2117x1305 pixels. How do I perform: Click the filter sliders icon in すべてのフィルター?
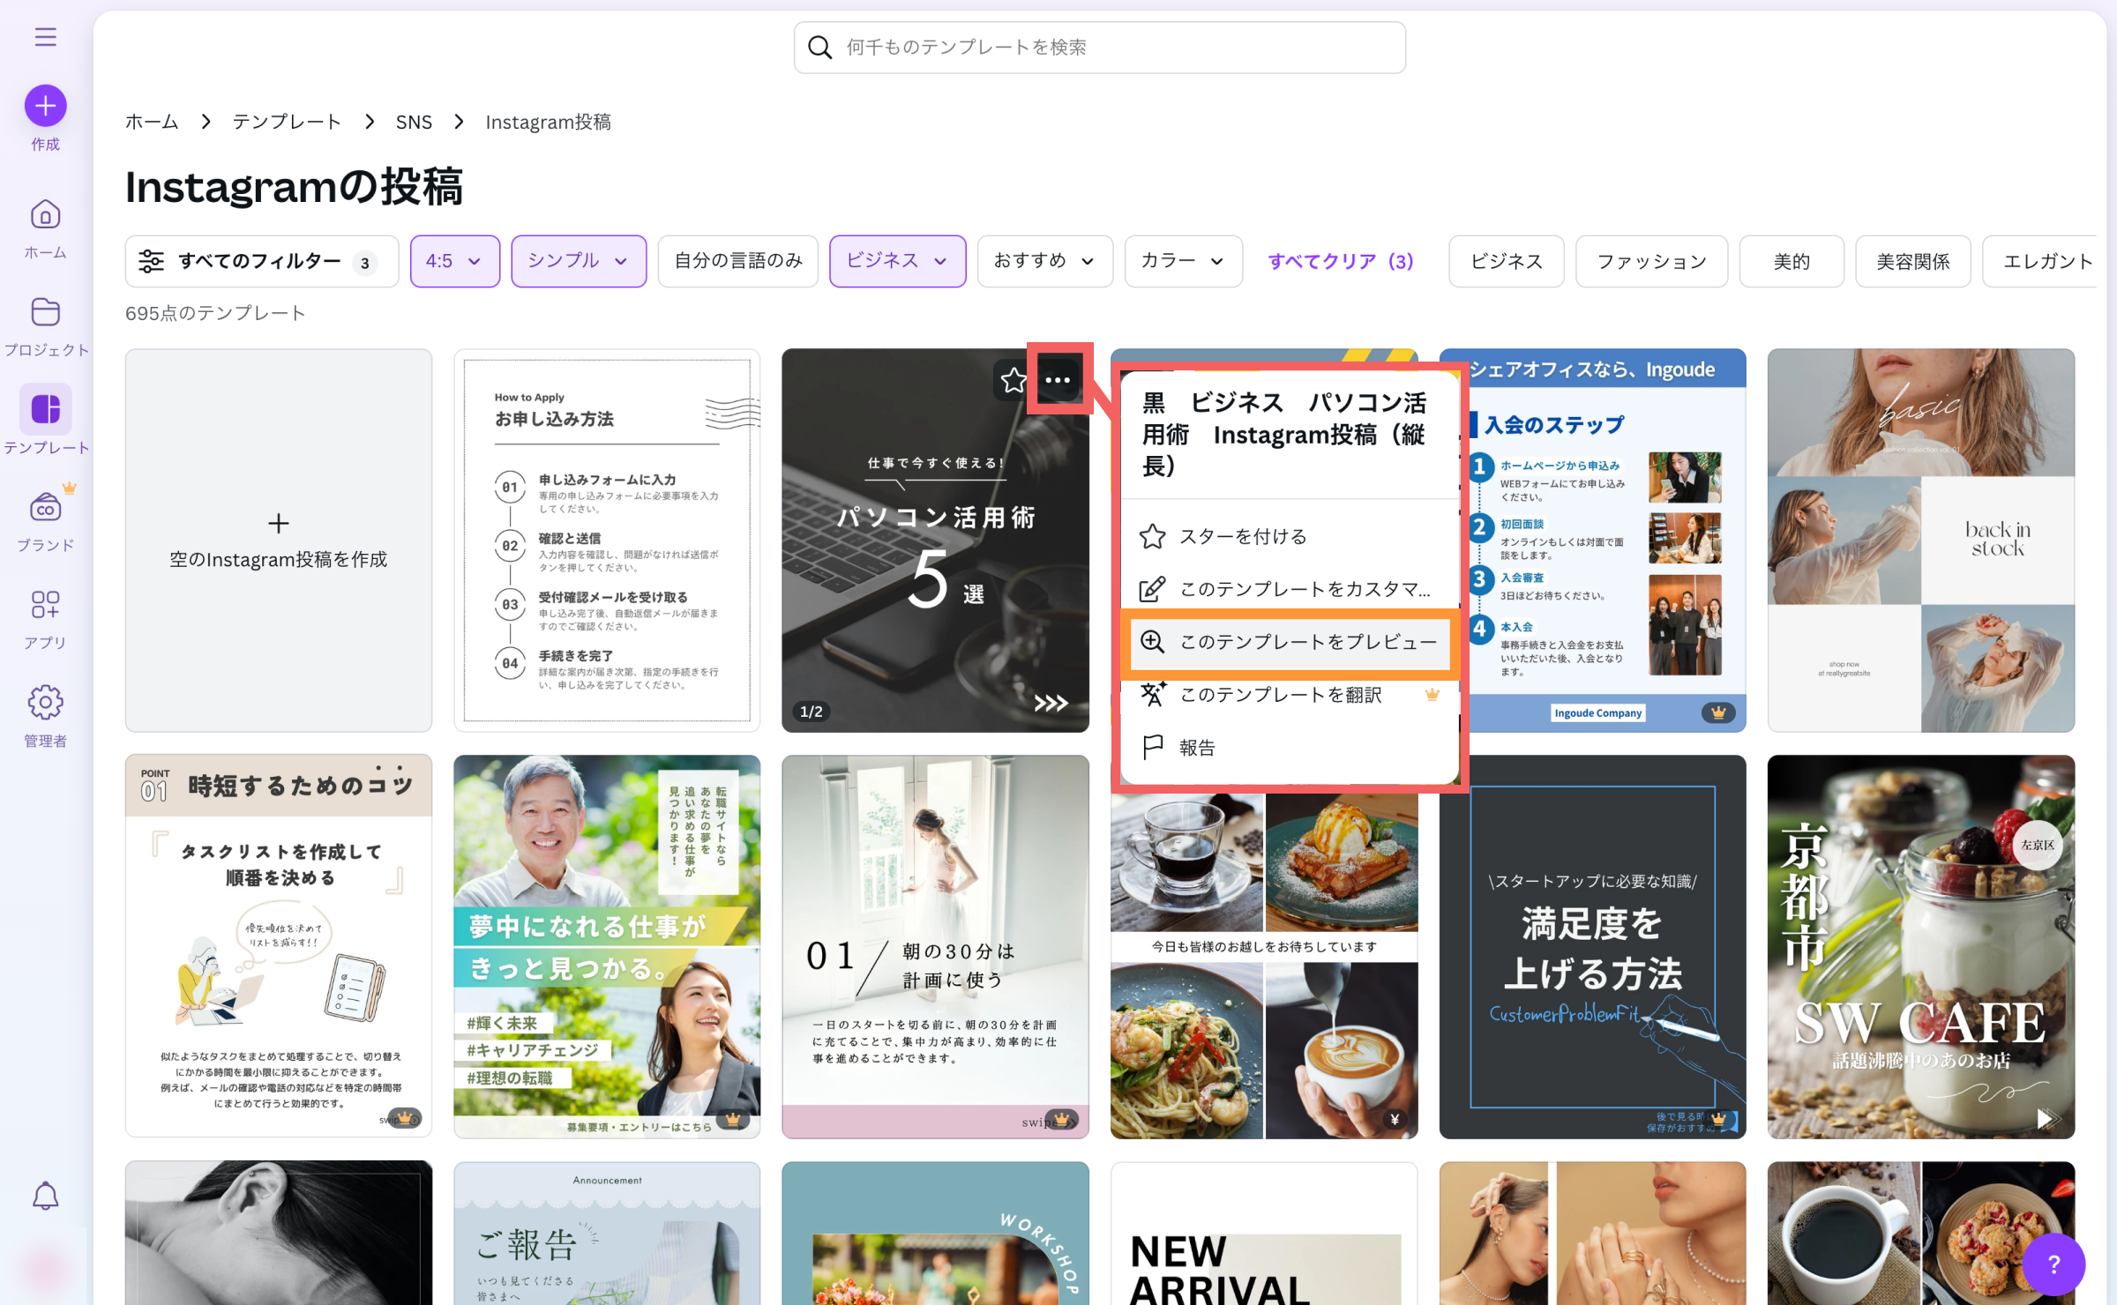point(152,261)
